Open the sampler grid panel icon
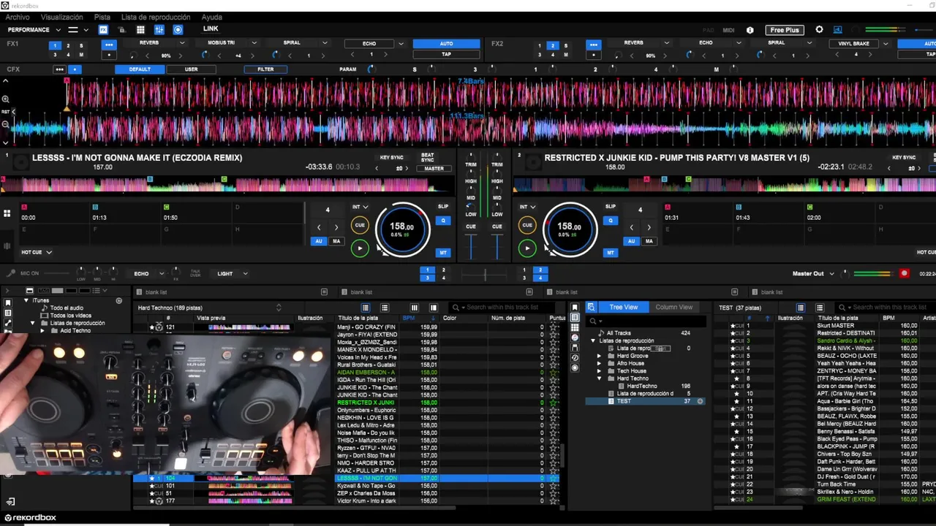This screenshot has width=936, height=526. tap(140, 30)
